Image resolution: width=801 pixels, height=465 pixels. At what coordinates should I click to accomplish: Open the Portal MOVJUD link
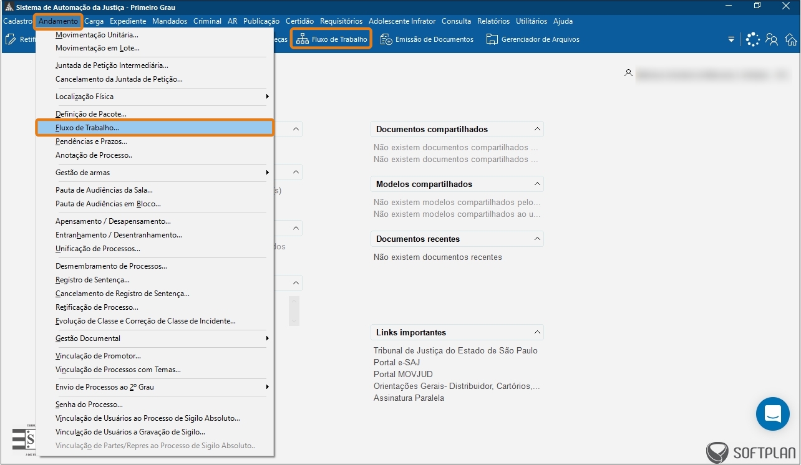pos(403,374)
